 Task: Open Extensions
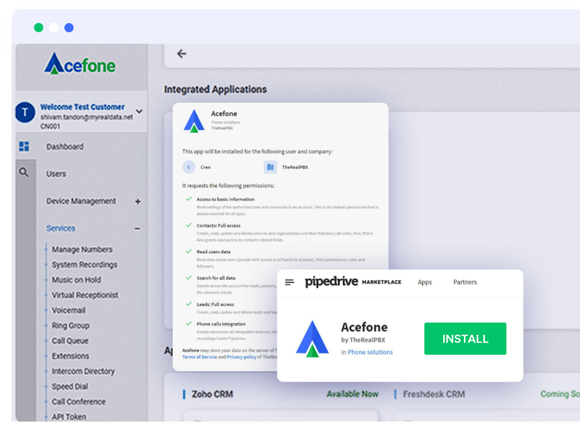71,356
